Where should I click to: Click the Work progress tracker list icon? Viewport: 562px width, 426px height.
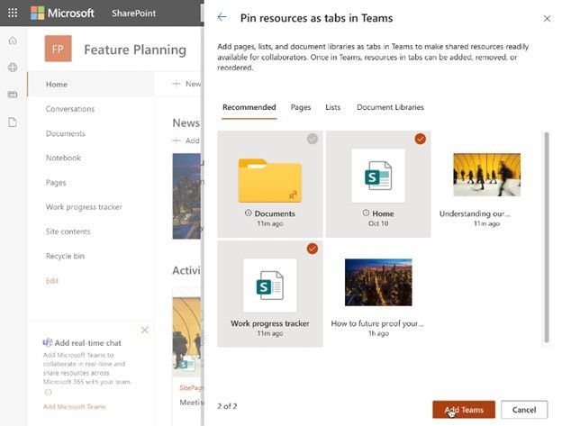(x=270, y=286)
